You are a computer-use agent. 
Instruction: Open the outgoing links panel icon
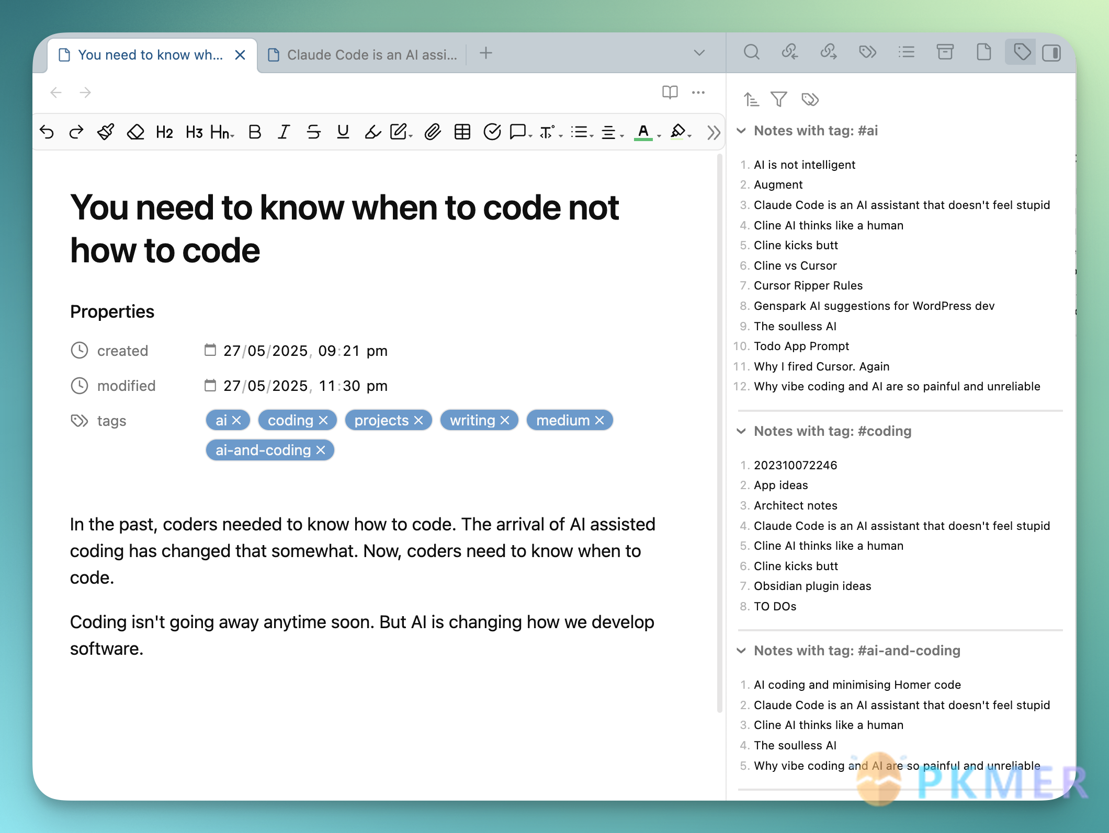[829, 52]
